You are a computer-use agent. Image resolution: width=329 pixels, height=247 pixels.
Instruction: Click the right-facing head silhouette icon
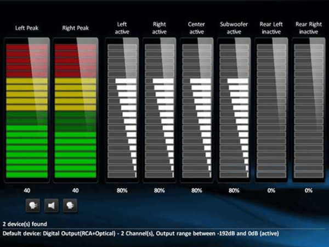70,205
